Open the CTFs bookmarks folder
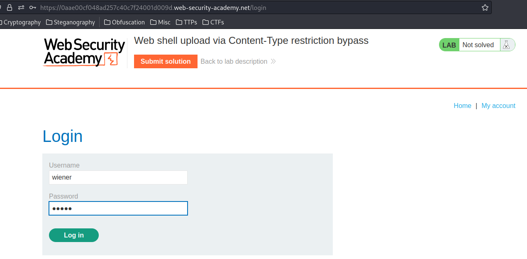Viewport: 527px width, 259px height. (213, 22)
